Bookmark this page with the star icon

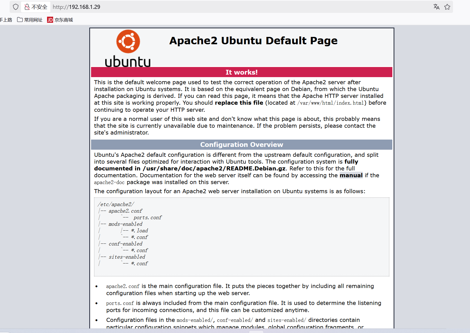point(447,7)
